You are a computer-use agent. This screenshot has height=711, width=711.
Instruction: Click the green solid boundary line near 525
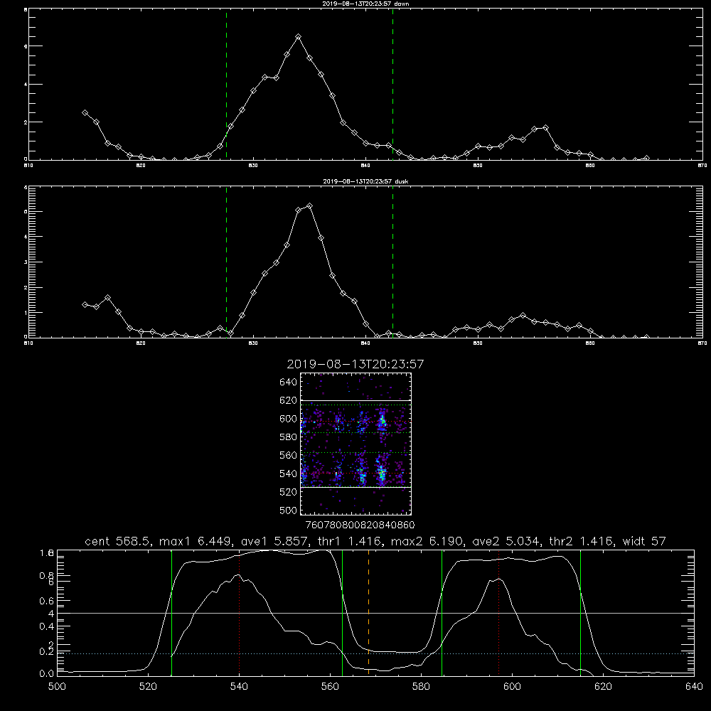coord(171,612)
